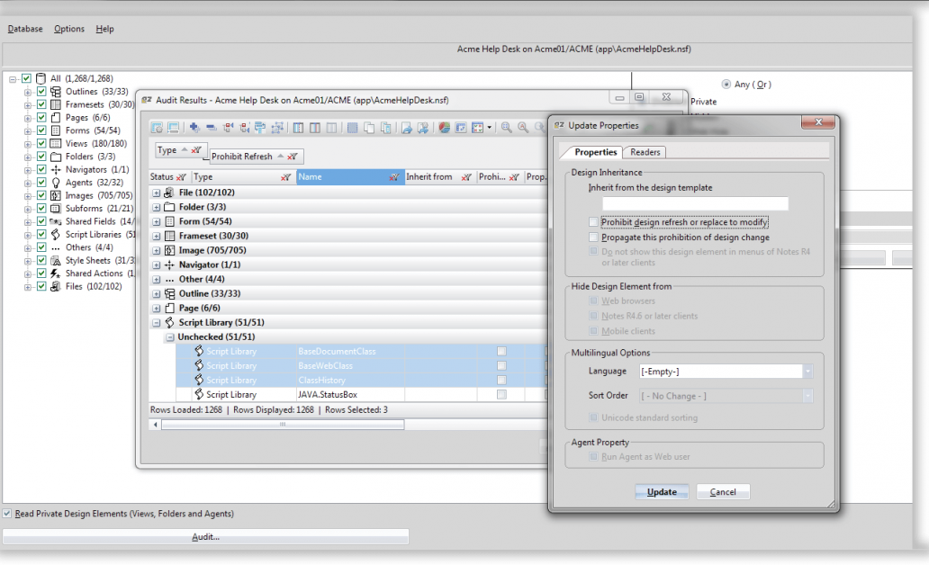Image resolution: width=929 pixels, height=565 pixels.
Task: Open the Help menu
Action: (104, 29)
